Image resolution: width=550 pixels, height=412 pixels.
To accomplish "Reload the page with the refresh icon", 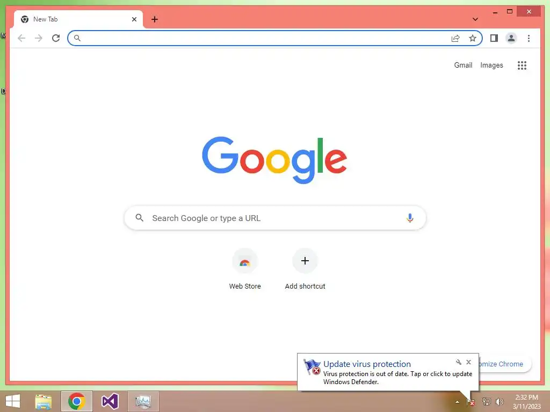I will coord(56,38).
